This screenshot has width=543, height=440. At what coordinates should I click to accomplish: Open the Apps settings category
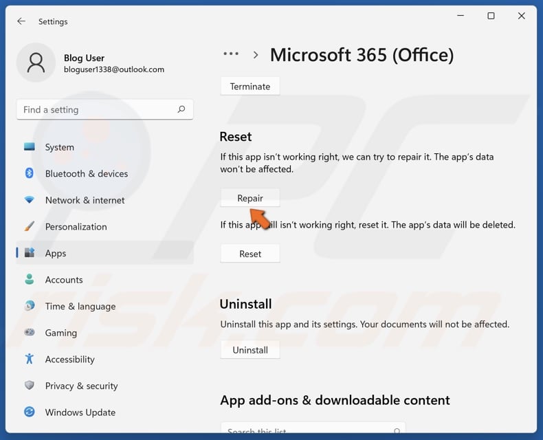pos(55,253)
